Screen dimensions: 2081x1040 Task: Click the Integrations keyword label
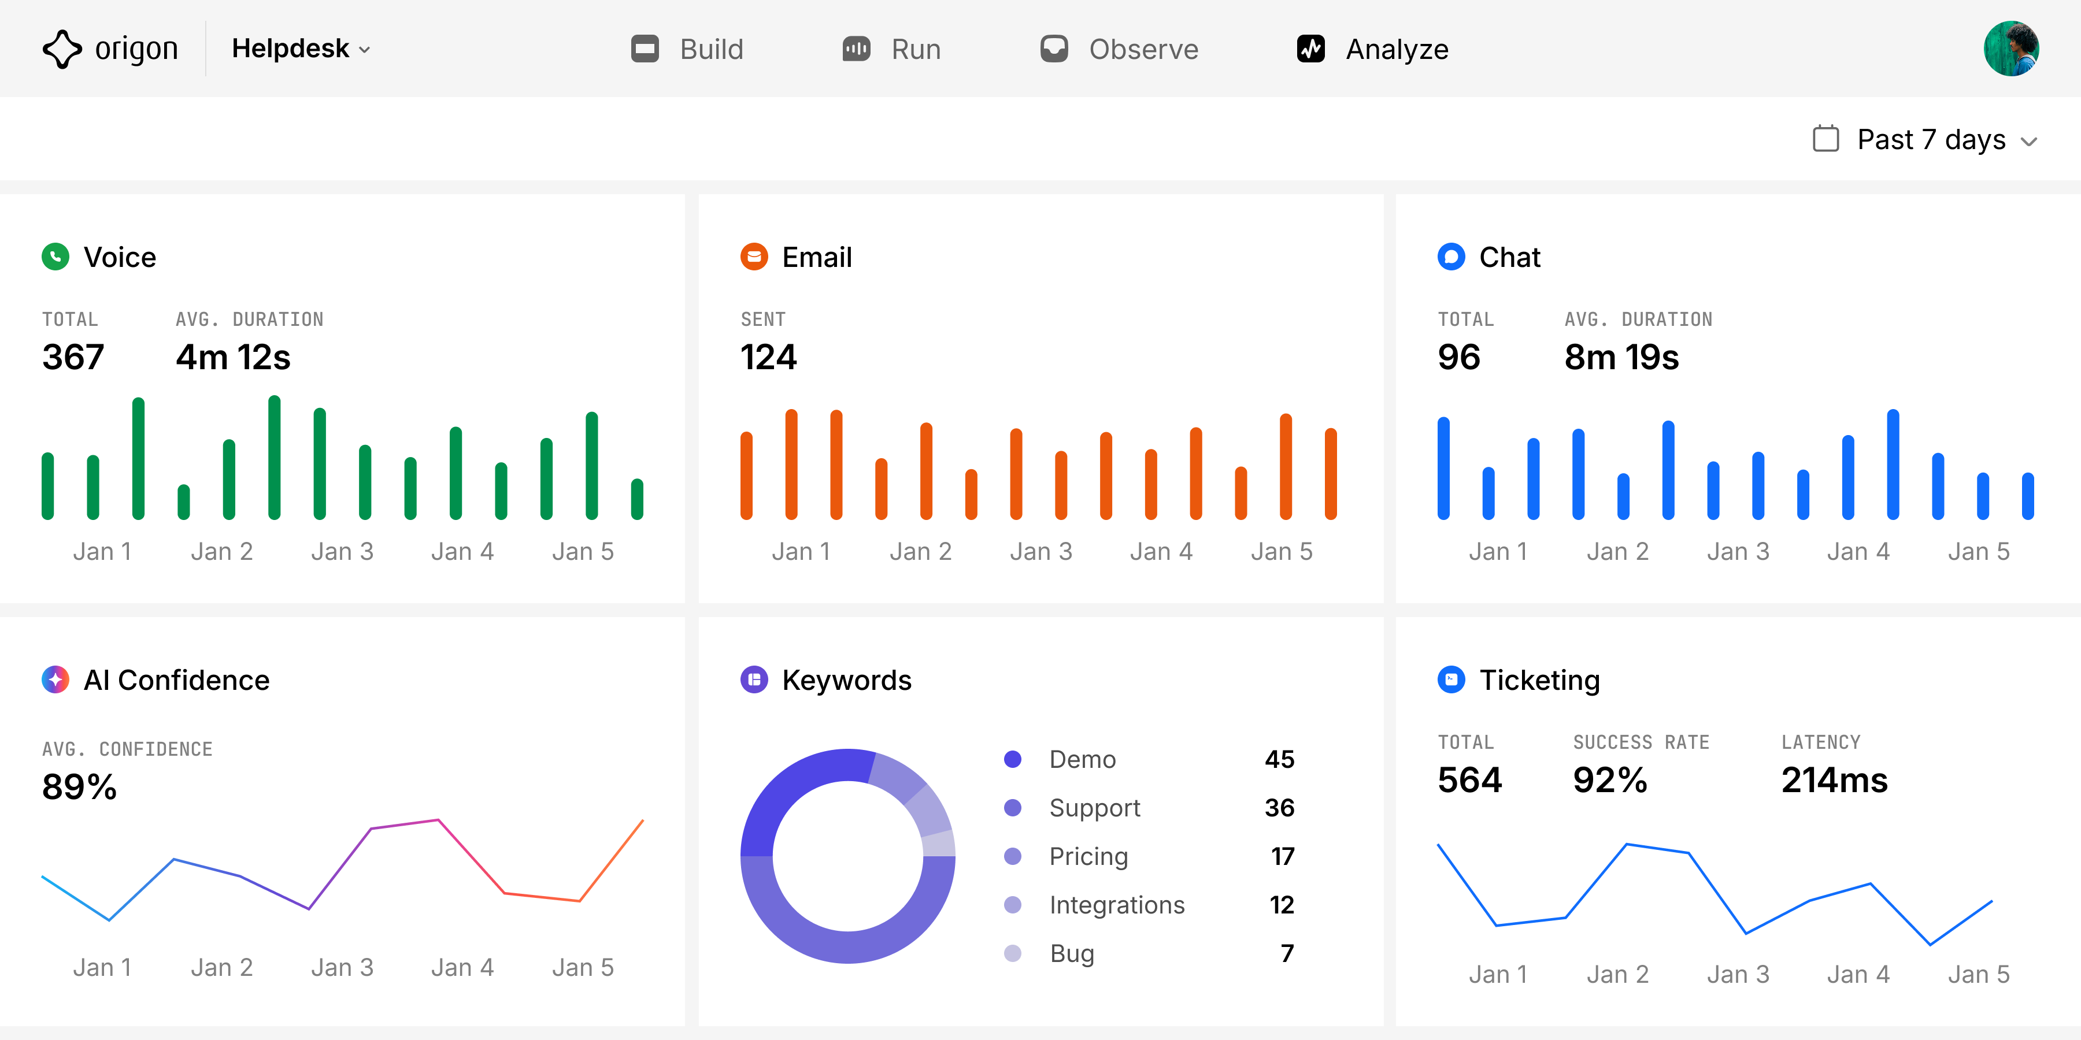click(x=1118, y=904)
